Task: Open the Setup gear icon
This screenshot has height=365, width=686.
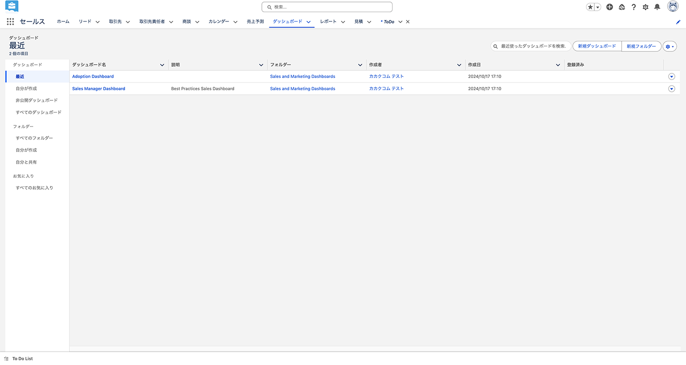Action: 645,7
